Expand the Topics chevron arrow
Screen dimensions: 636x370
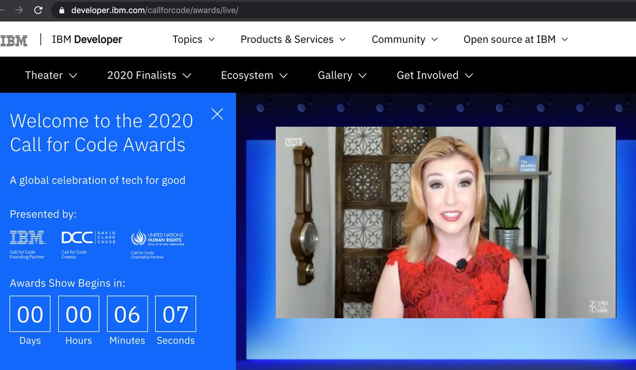[211, 40]
